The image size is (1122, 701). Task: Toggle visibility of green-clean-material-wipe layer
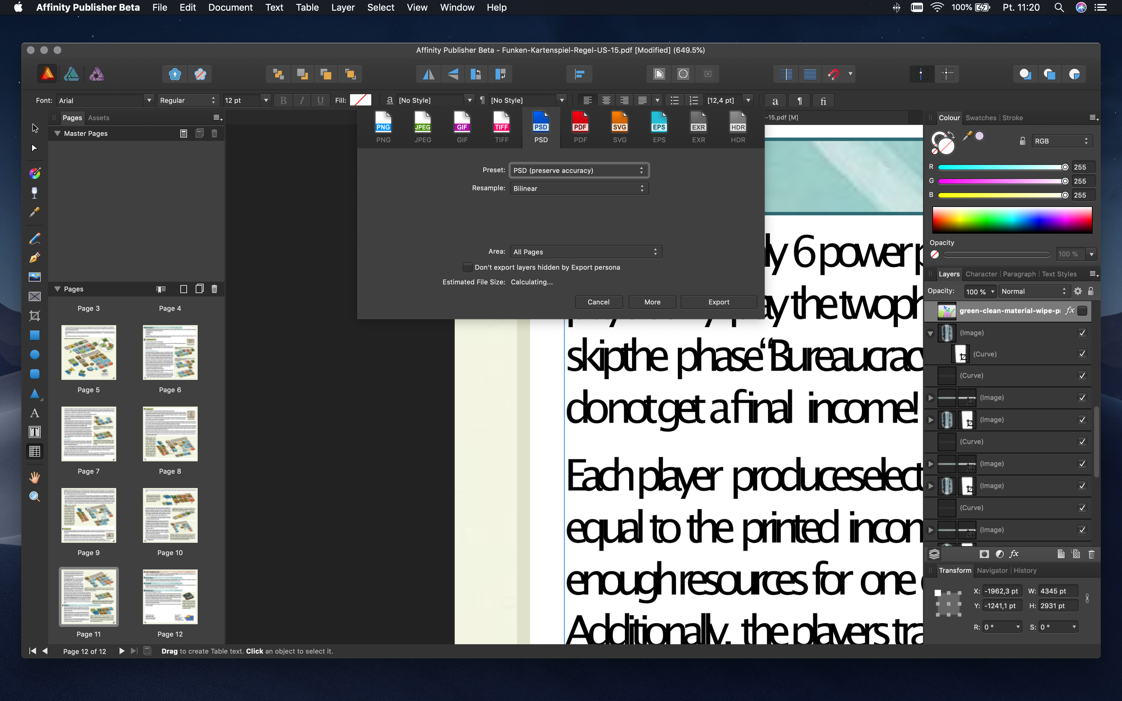click(1082, 311)
